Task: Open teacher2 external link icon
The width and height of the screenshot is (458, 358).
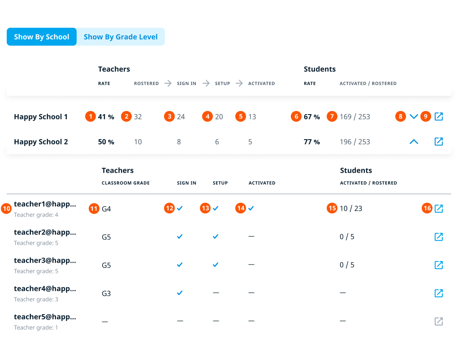Action: point(439,237)
